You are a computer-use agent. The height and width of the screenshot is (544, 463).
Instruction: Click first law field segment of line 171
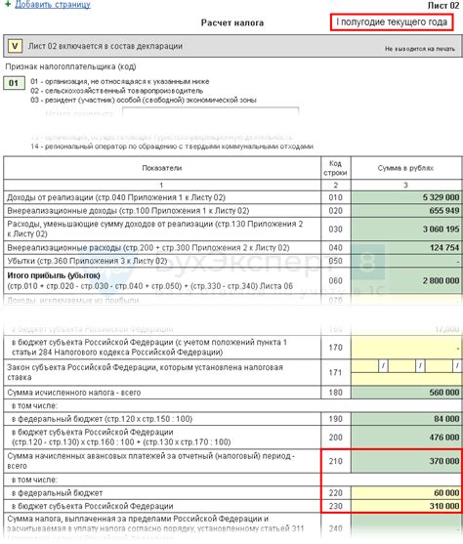pos(364,365)
